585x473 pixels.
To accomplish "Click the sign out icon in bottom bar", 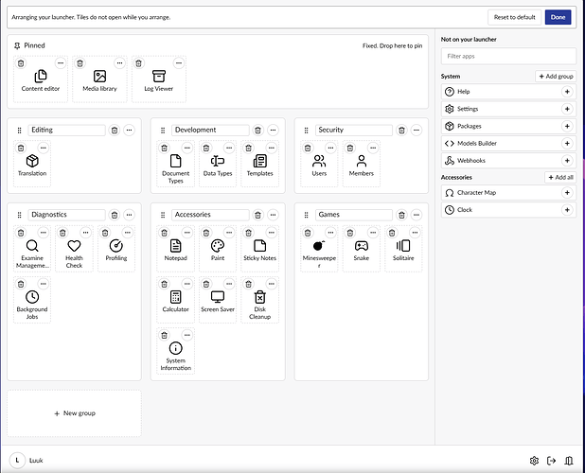I will tap(551, 461).
